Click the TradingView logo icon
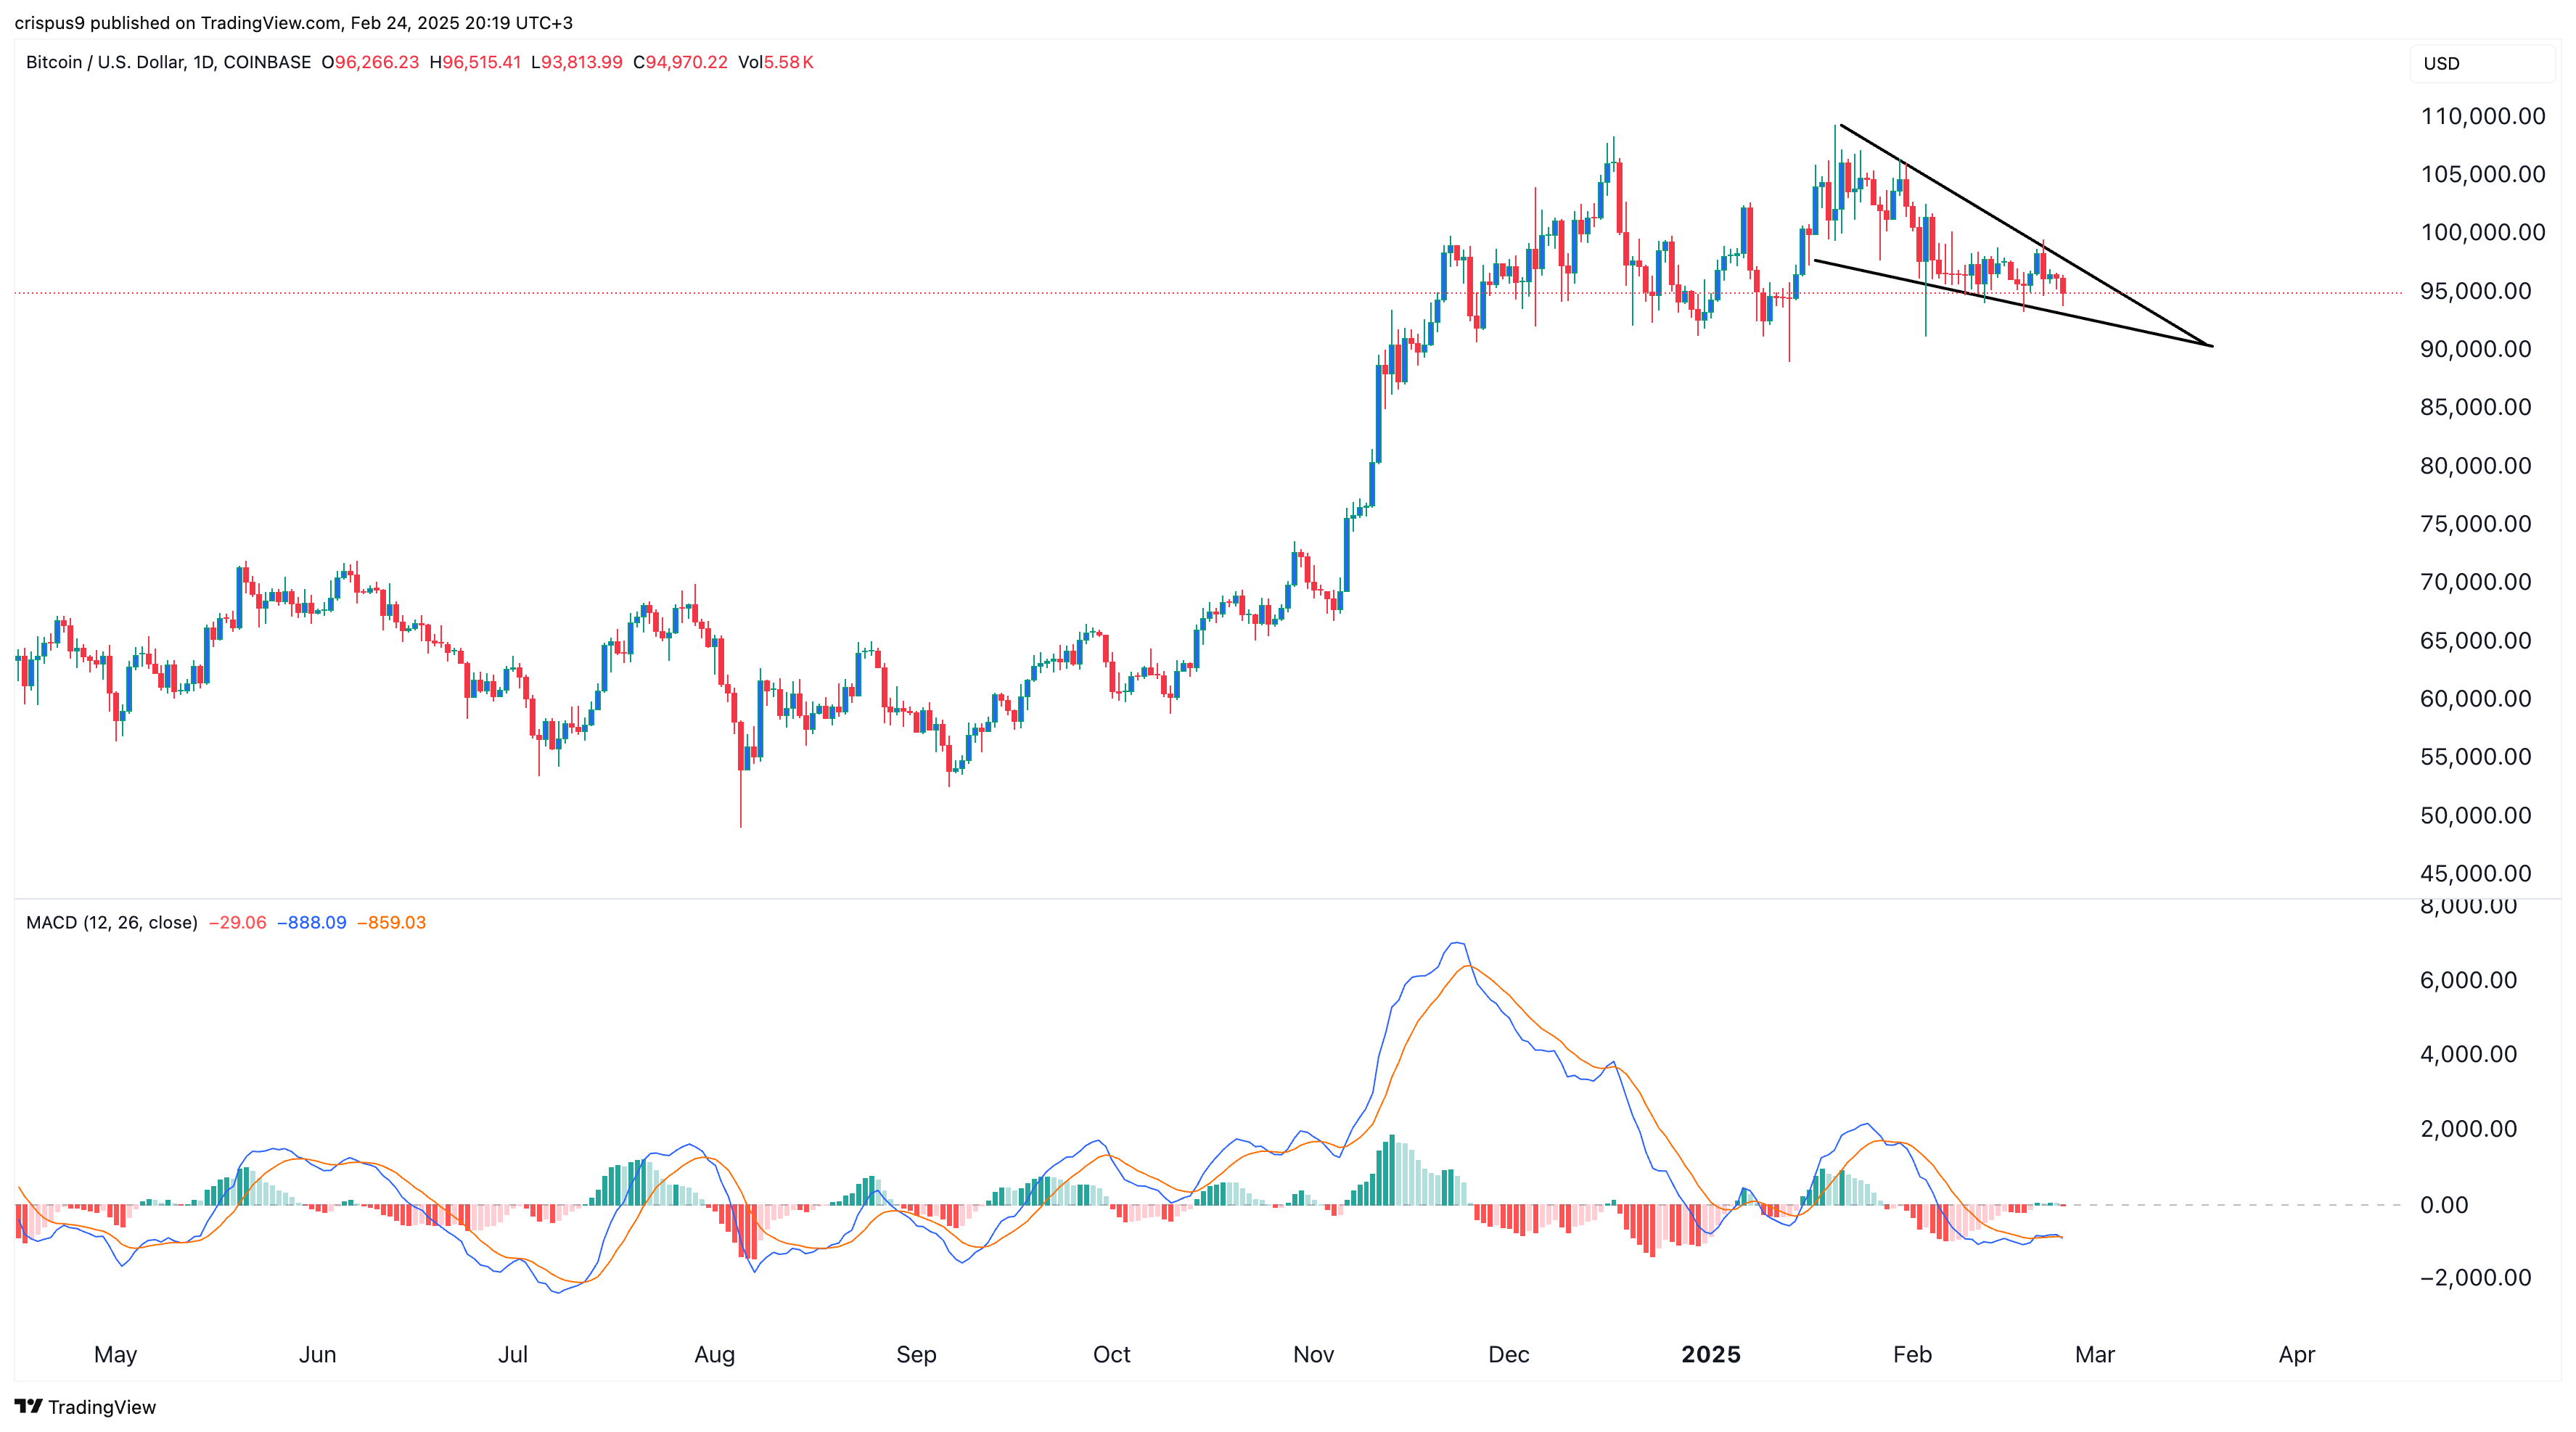This screenshot has height=1432, width=2576. [x=28, y=1406]
